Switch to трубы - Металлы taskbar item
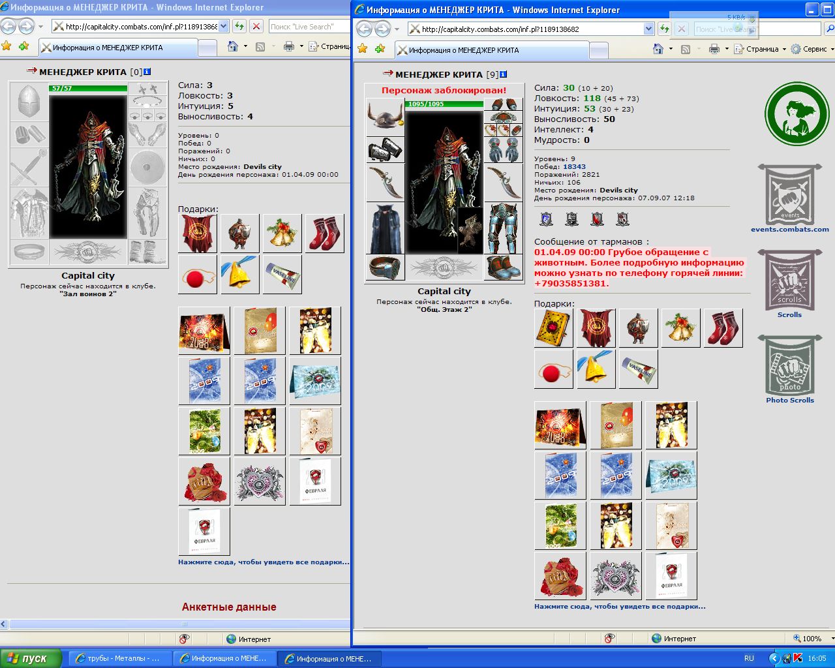This screenshot has height=668, width=835. [121, 658]
